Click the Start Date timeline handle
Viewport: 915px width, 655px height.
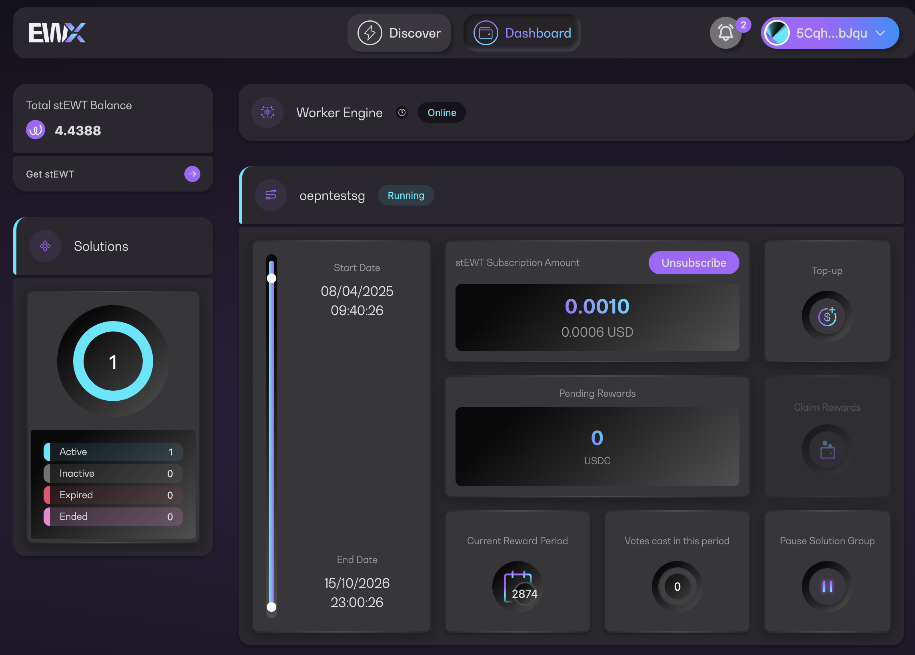coord(272,279)
